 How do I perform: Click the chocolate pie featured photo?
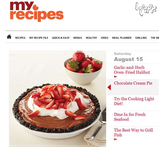click(x=58, y=99)
